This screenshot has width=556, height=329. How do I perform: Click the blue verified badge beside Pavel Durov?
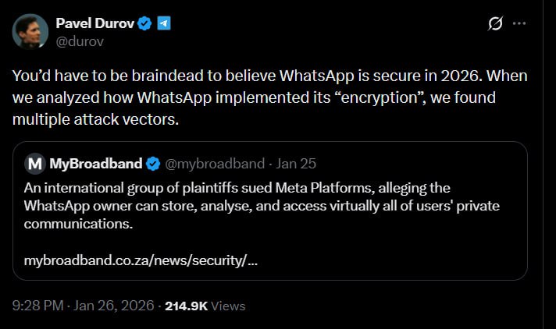point(144,23)
